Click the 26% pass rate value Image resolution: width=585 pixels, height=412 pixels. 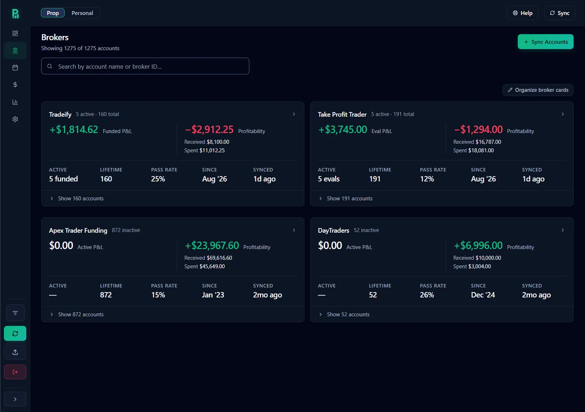[x=427, y=295]
